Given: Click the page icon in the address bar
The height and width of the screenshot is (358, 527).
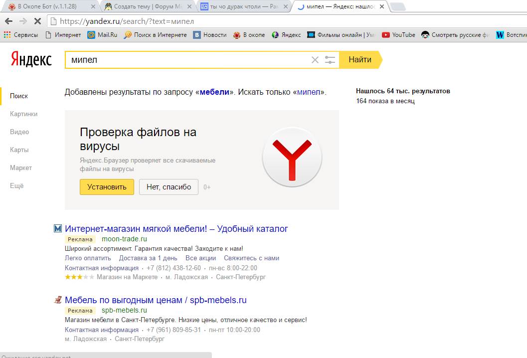Looking at the screenshot, I should click(53, 21).
